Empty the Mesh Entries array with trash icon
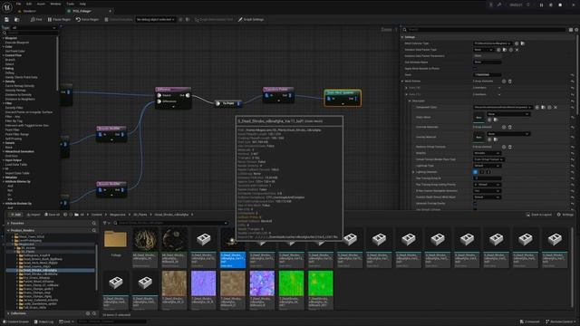Viewport: 580px width, 326px height. point(509,81)
